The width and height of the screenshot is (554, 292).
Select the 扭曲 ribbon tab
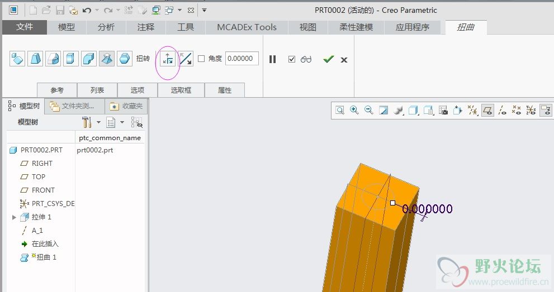[466, 27]
